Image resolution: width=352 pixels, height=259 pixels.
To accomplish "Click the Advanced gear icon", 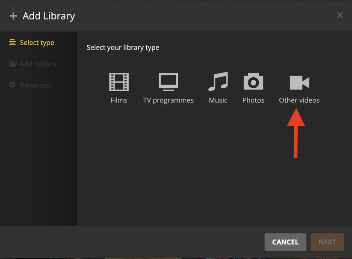I will click(x=12, y=85).
